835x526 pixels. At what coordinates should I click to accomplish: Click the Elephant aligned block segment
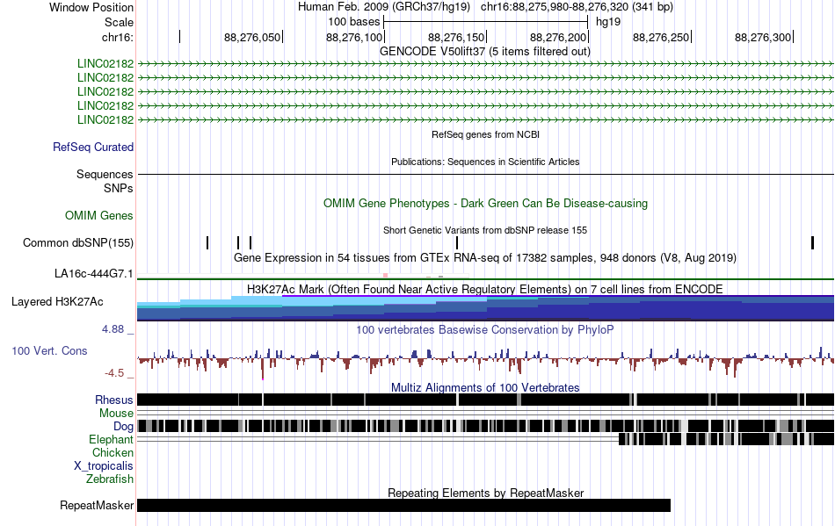coord(726,439)
